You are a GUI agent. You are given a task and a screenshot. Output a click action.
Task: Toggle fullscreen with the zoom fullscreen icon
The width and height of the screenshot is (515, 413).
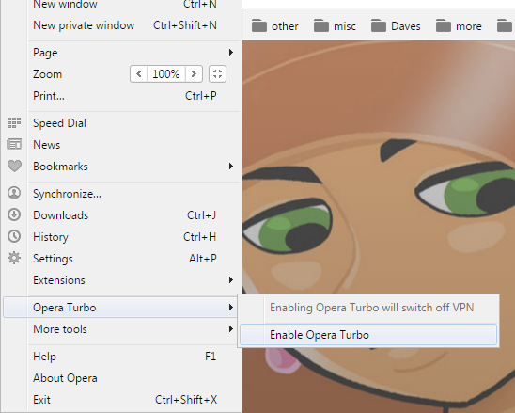point(217,74)
